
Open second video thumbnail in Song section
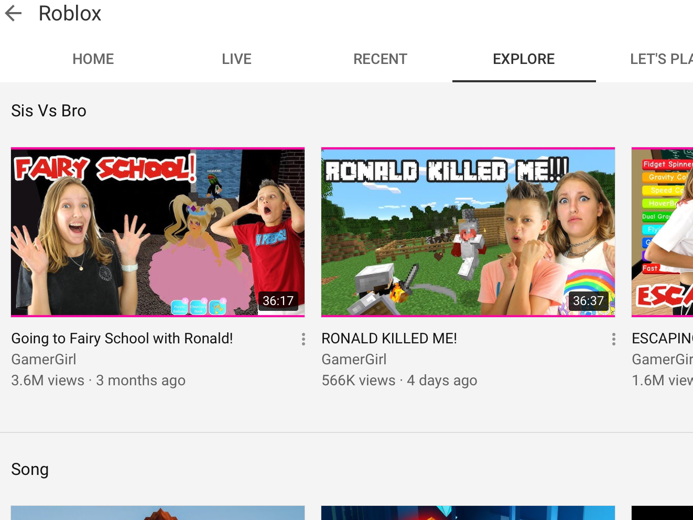pyautogui.click(x=468, y=513)
